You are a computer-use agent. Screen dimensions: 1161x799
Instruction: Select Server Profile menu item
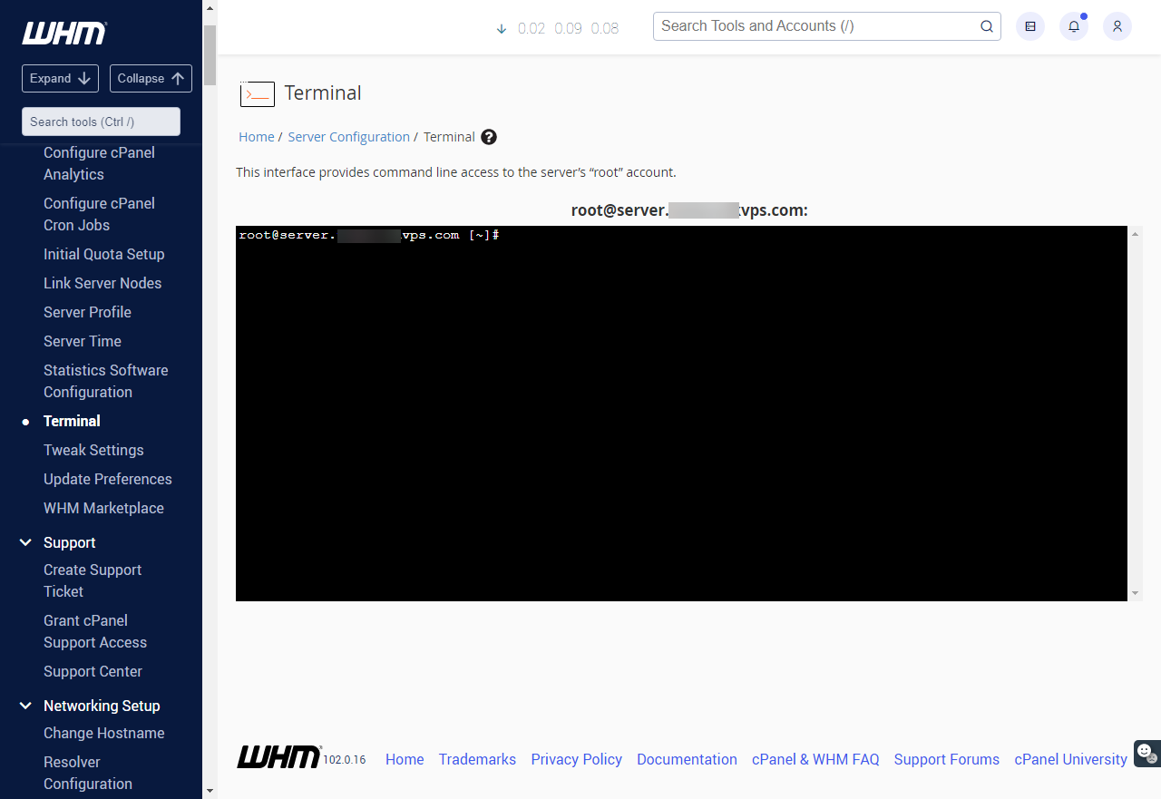(87, 312)
